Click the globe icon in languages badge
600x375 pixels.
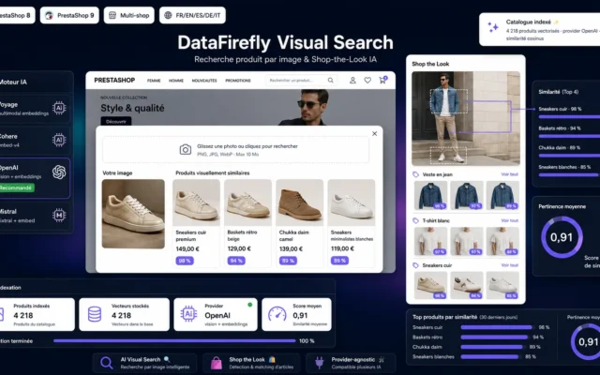tap(168, 15)
